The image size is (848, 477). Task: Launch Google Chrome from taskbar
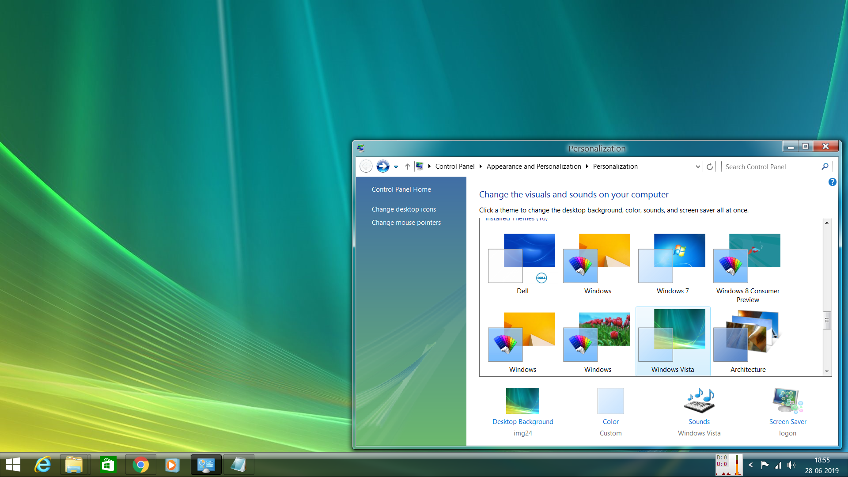140,465
